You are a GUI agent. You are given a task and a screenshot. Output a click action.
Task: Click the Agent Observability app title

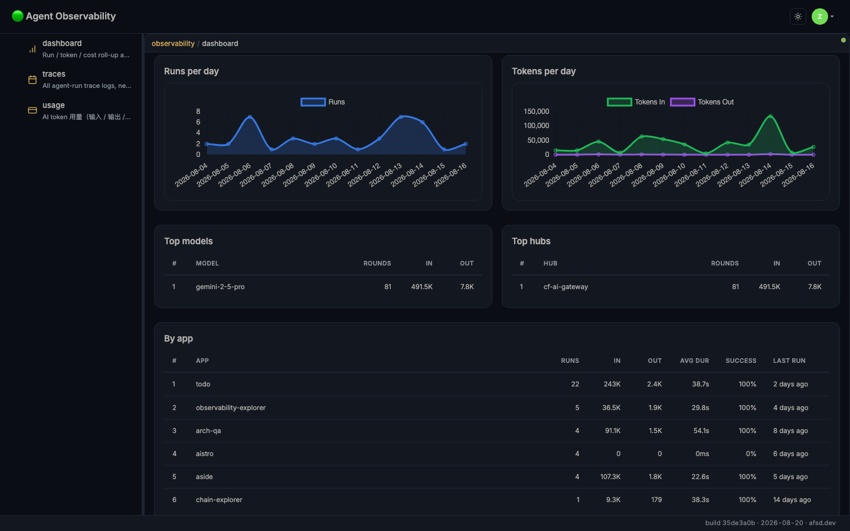[71, 16]
